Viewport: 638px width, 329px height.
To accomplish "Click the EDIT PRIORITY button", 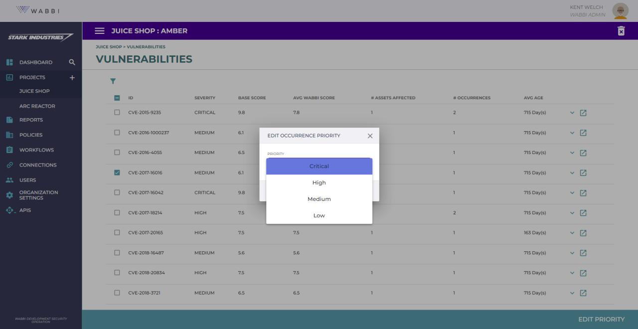I will (601, 319).
